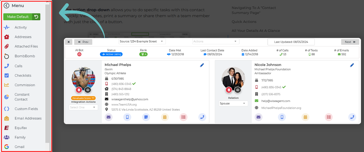Open the BombBomb menu item
Image resolution: width=364 pixels, height=152 pixels.
25,56
